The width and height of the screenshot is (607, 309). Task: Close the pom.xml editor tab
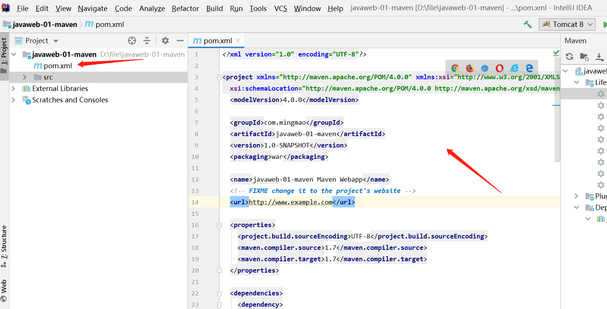[238, 41]
